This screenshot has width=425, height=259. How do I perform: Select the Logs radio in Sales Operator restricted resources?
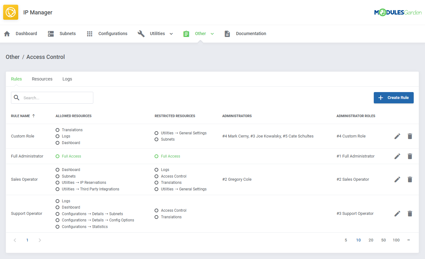click(x=156, y=169)
